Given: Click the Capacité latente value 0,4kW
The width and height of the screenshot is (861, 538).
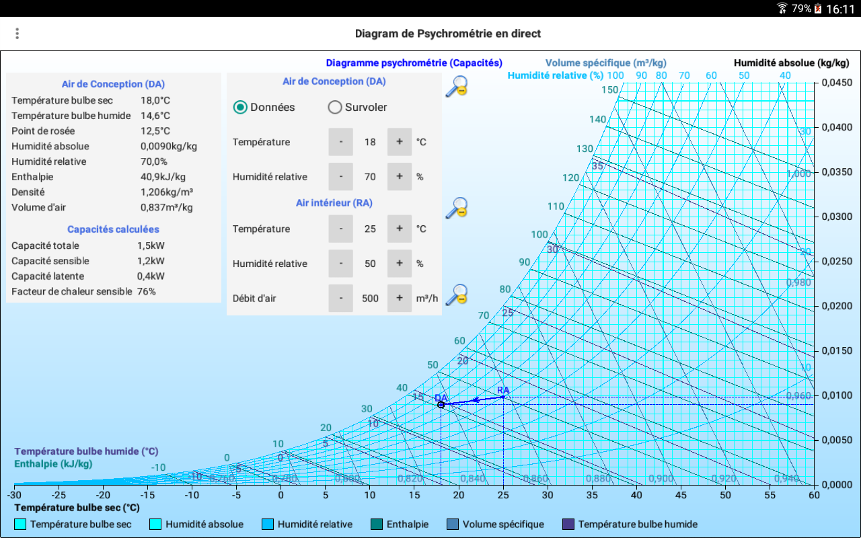Looking at the screenshot, I should [x=151, y=276].
